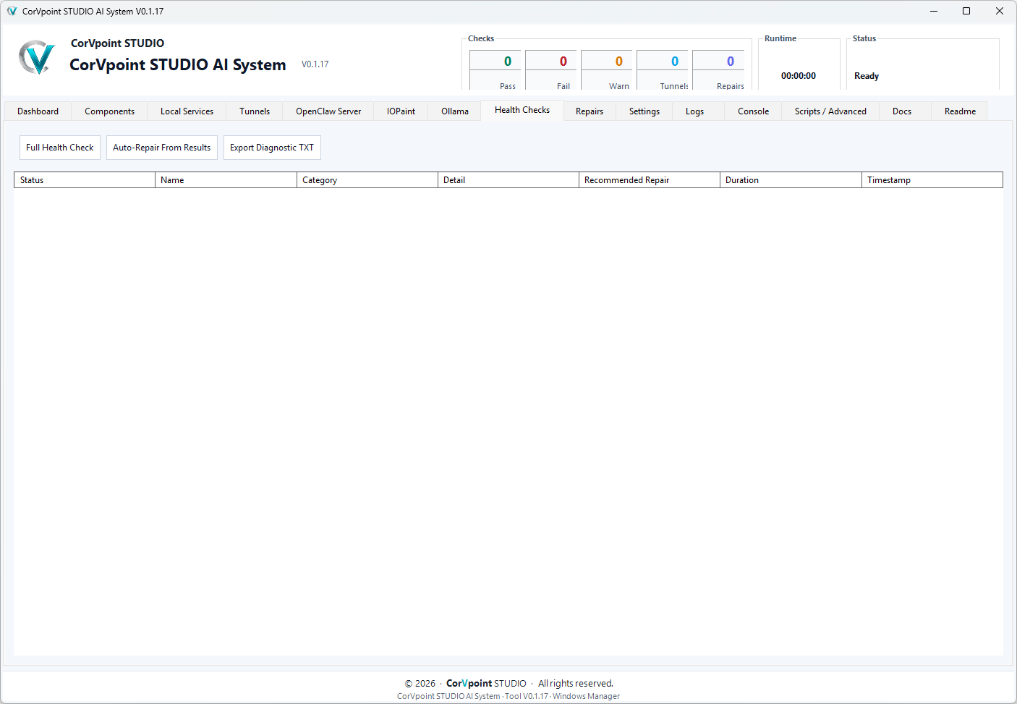Click the V0.1.17 version label
The width and height of the screenshot is (1017, 704).
315,64
